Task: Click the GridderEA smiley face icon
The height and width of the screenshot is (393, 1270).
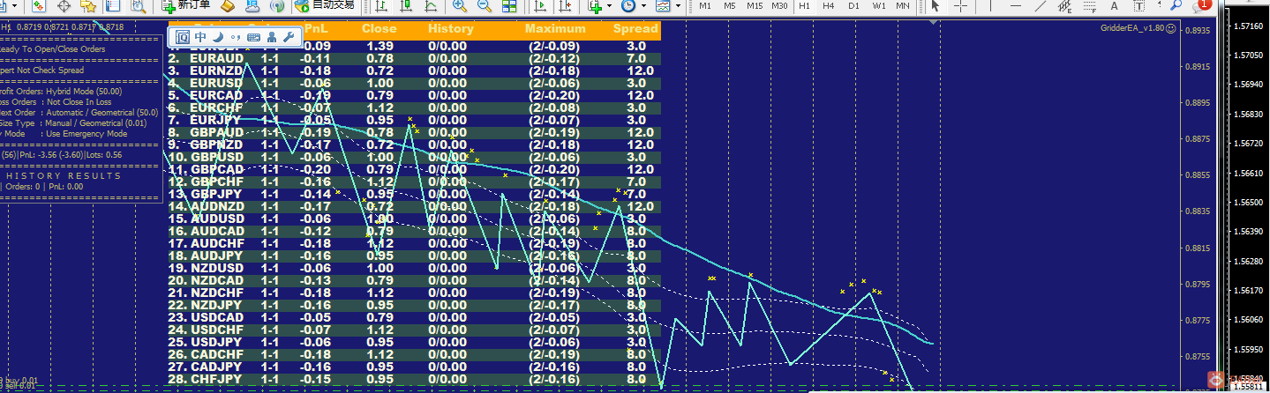Action: pyautogui.click(x=1170, y=28)
